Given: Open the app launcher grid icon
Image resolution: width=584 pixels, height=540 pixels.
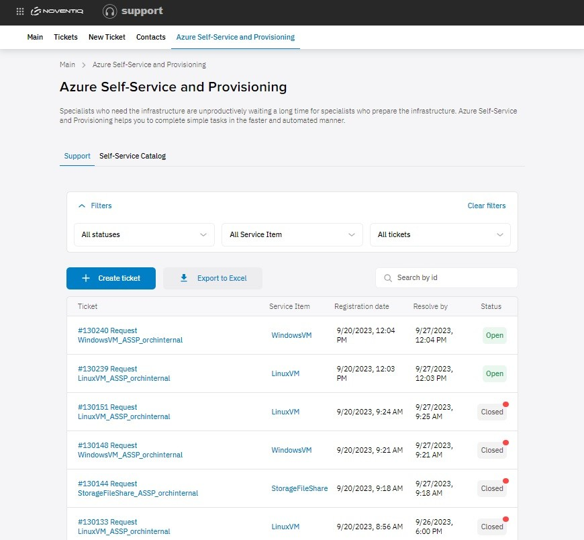Looking at the screenshot, I should [x=20, y=11].
